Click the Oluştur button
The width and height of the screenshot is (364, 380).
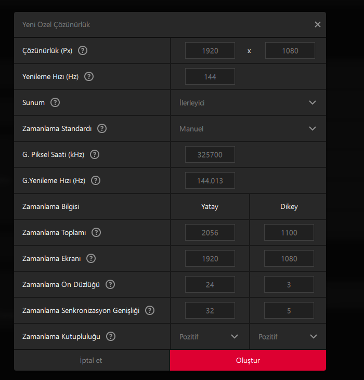pos(248,360)
